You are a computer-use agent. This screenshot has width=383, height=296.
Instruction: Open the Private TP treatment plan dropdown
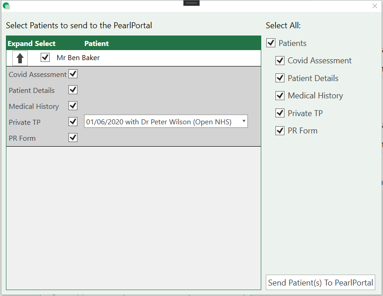click(166, 122)
